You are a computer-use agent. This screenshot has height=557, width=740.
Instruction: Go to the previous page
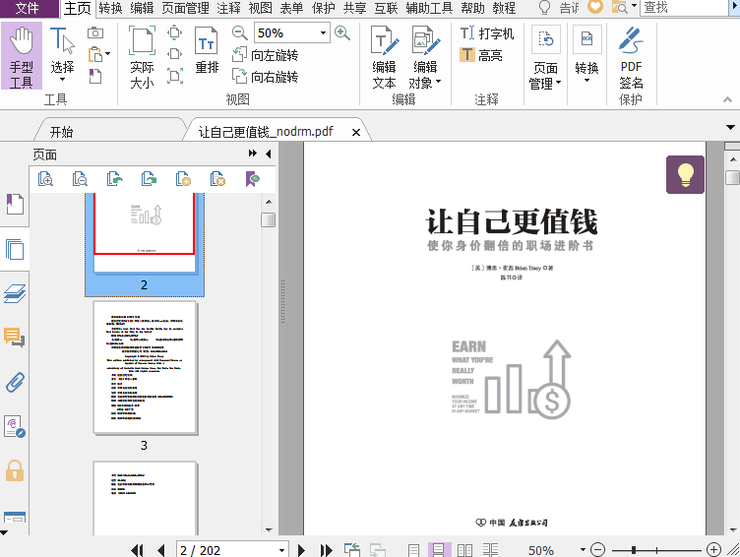[x=161, y=550]
